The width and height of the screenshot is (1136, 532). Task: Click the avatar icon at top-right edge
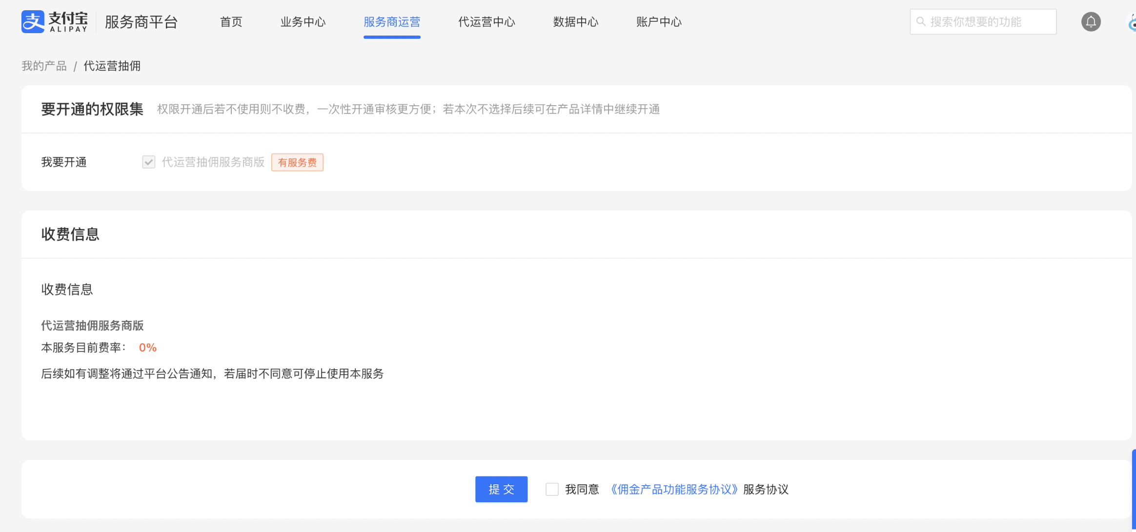click(x=1132, y=22)
